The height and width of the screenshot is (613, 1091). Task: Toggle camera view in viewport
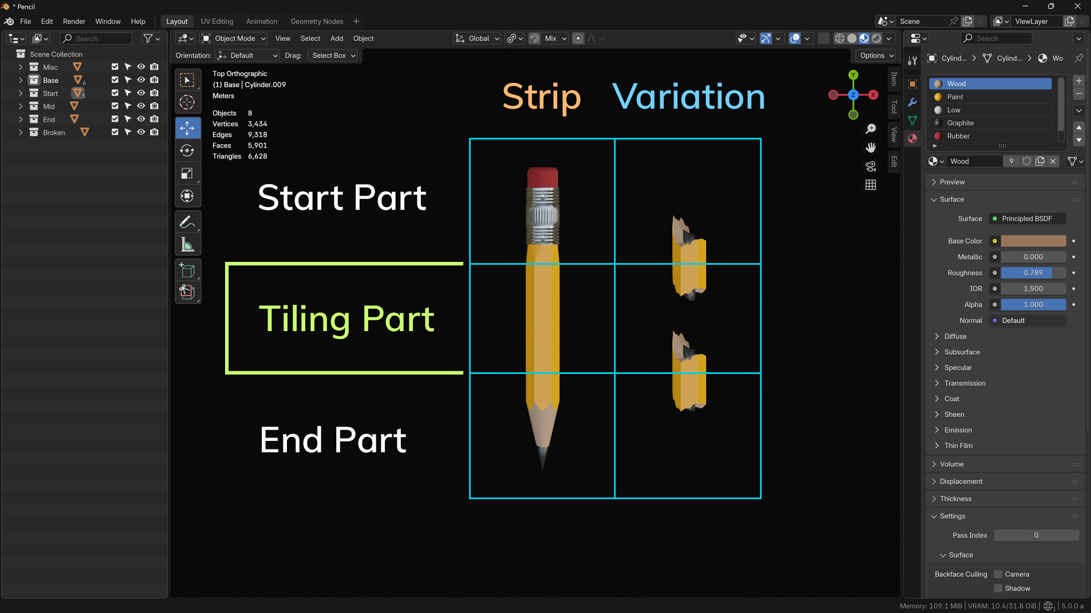(x=871, y=166)
